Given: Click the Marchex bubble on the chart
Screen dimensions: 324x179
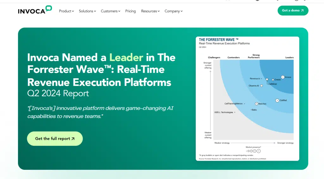Looking at the screenshot, I should point(256,104).
